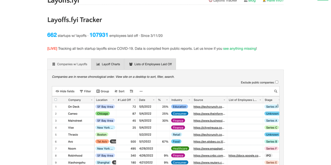The image size is (331, 165).
Task: Expand the List of Employees column dropdown
Action: tap(260, 100)
